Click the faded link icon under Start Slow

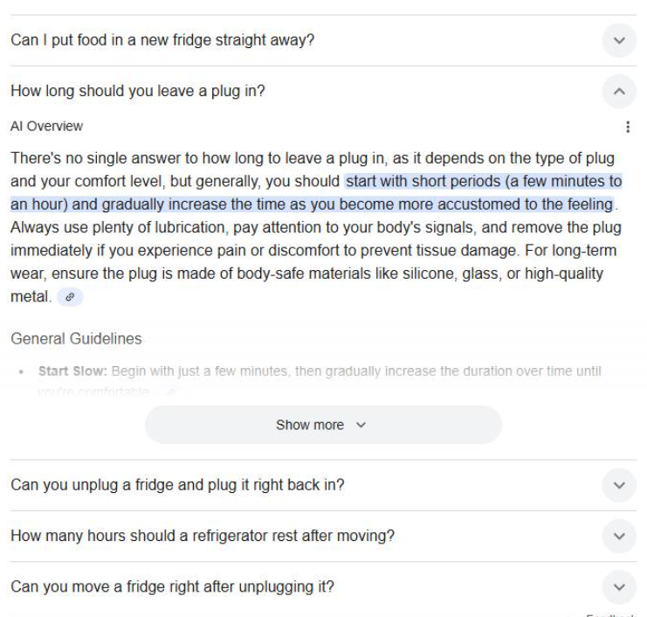click(x=171, y=392)
